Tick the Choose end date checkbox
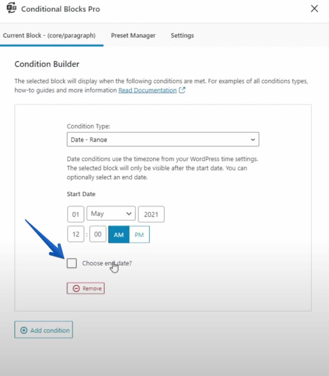Screen dimensions: 329x376 point(72,263)
